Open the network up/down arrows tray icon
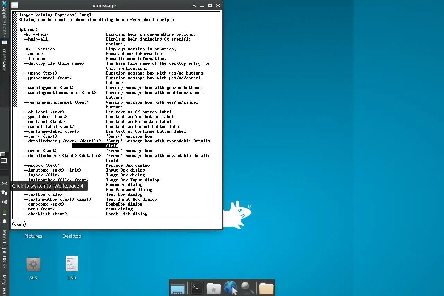444x296 pixels. (4, 193)
